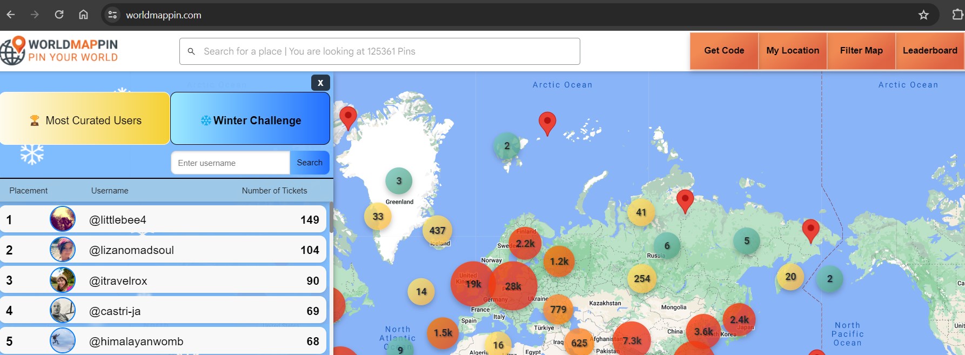Select username @himalayanwomb
This screenshot has width=965, height=355.
click(136, 341)
